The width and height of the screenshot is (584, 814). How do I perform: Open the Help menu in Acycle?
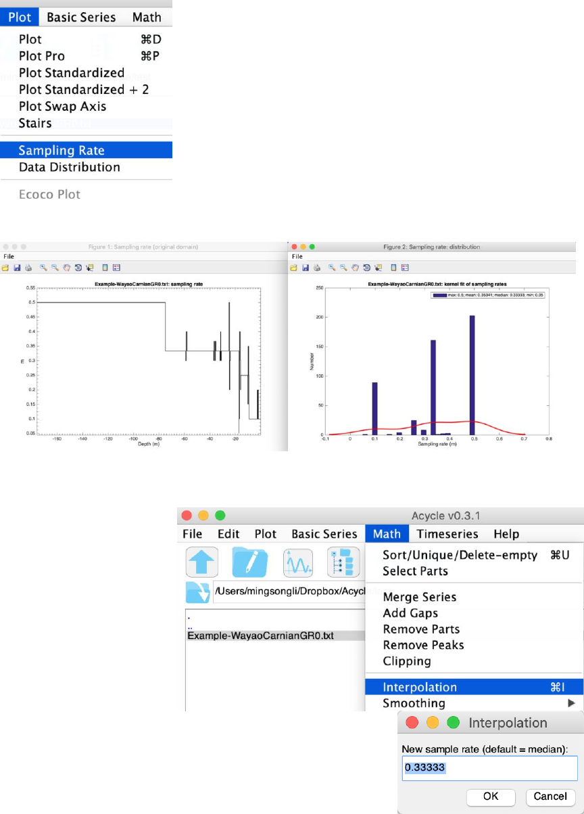(x=506, y=534)
